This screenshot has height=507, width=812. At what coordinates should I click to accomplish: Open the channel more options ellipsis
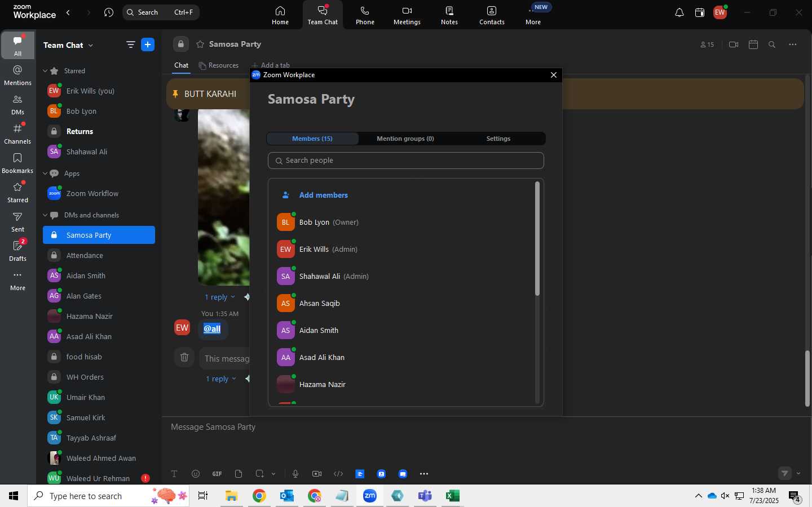pyautogui.click(x=793, y=45)
